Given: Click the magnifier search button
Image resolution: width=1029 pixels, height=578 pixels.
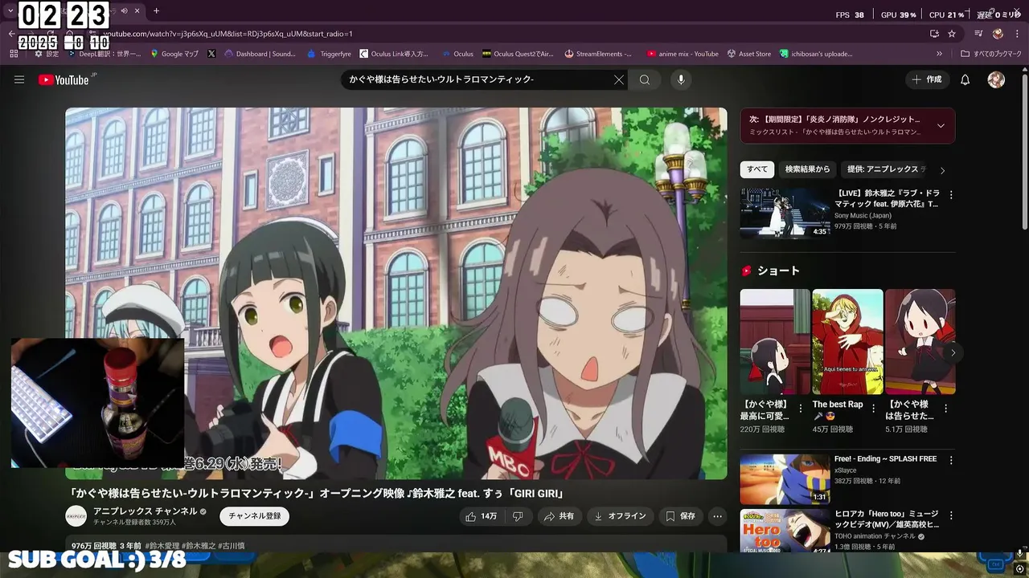Looking at the screenshot, I should (645, 79).
